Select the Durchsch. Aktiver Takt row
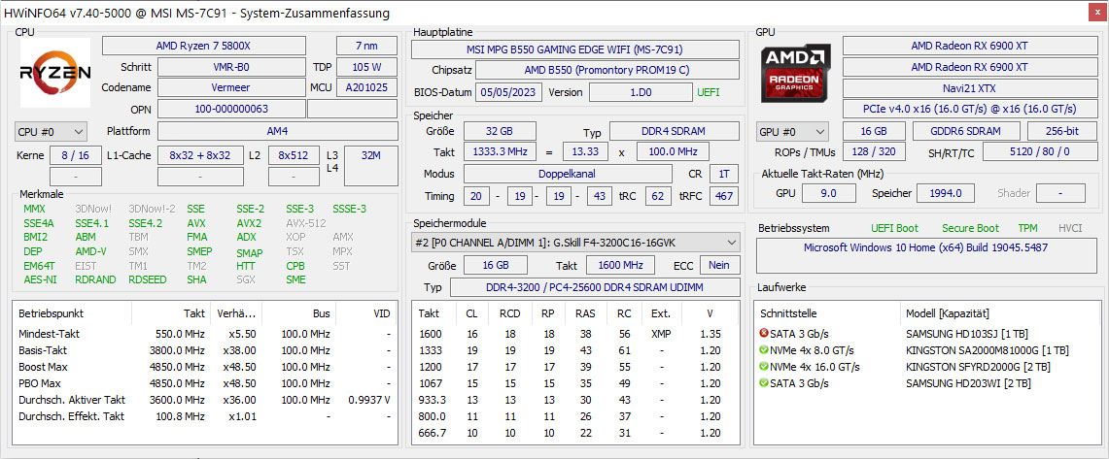Image resolution: width=1109 pixels, height=459 pixels. click(204, 400)
